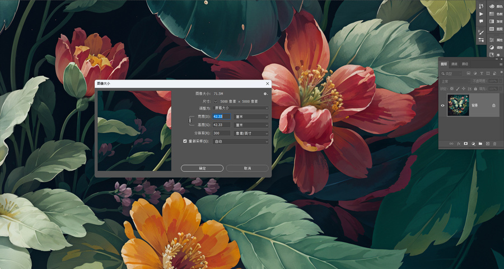Hide the 背景 layer with eye icon
The width and height of the screenshot is (504, 269).
coord(443,105)
